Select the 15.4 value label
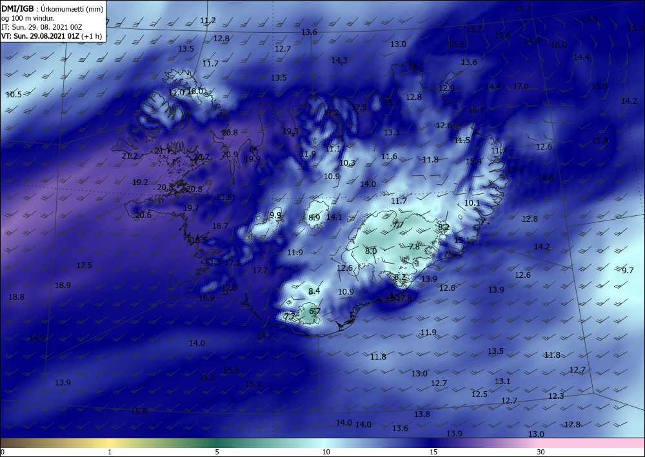 coord(474,162)
